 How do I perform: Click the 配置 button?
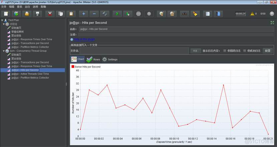(x=268, y=51)
